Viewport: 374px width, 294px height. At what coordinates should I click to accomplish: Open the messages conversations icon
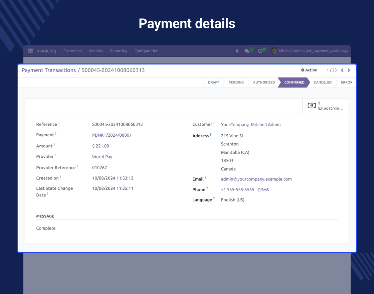(246, 51)
